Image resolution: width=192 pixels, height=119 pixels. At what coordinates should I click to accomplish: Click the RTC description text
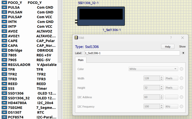tap(41, 112)
